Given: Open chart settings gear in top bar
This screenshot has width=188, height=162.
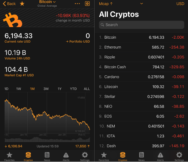Looking at the screenshot, I should [x=87, y=4].
